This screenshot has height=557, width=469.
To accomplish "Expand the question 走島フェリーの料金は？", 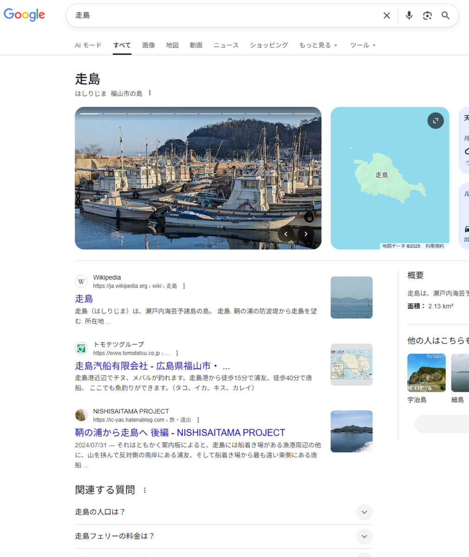I will tap(364, 536).
